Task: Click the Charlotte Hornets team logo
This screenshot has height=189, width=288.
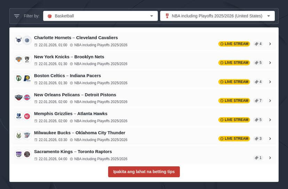Action: 18,40
